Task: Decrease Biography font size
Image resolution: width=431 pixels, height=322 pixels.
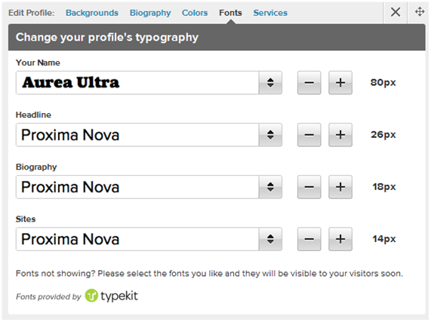Action: click(x=309, y=187)
